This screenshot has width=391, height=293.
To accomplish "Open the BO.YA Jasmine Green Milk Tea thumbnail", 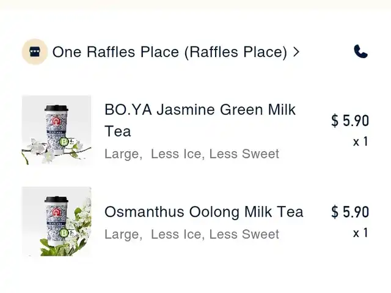I will tap(57, 130).
